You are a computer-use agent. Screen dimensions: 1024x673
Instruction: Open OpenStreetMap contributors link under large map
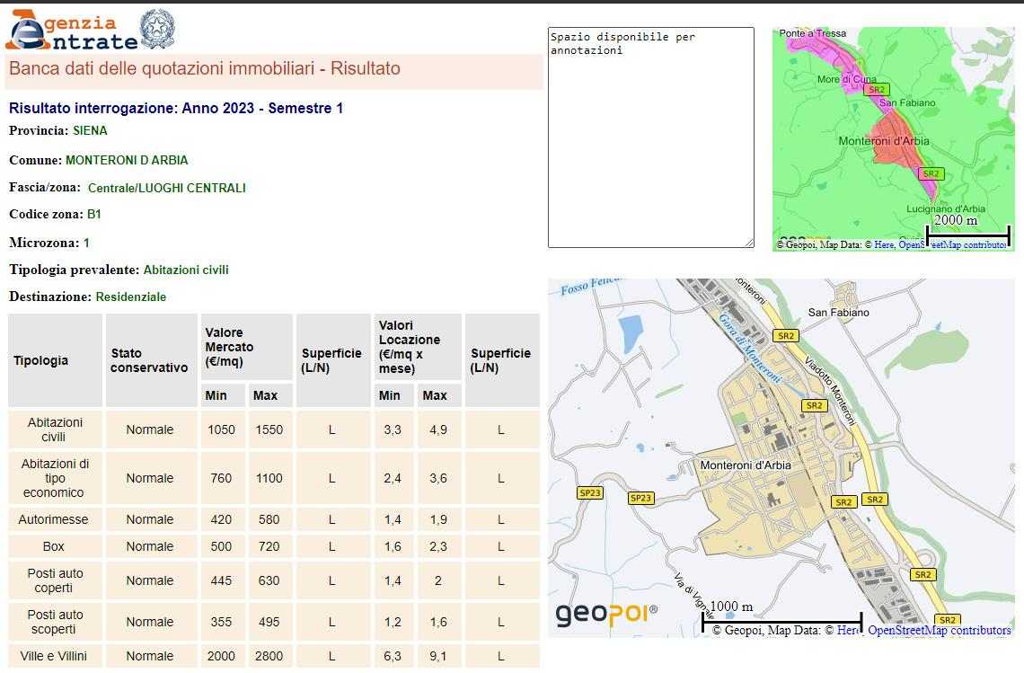tap(939, 631)
